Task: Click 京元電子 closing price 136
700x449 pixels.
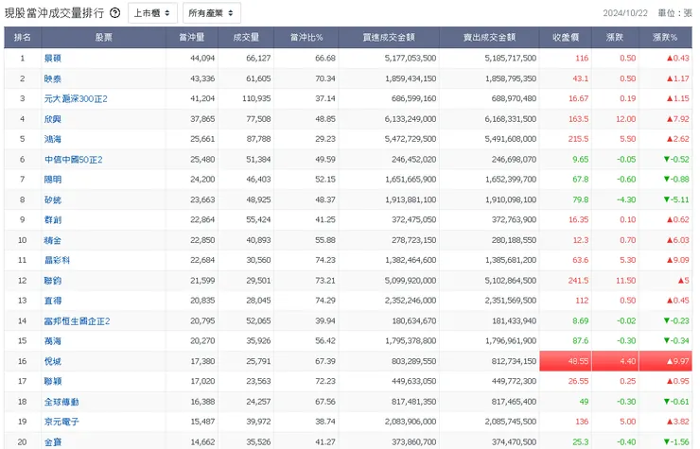Action: (582, 422)
